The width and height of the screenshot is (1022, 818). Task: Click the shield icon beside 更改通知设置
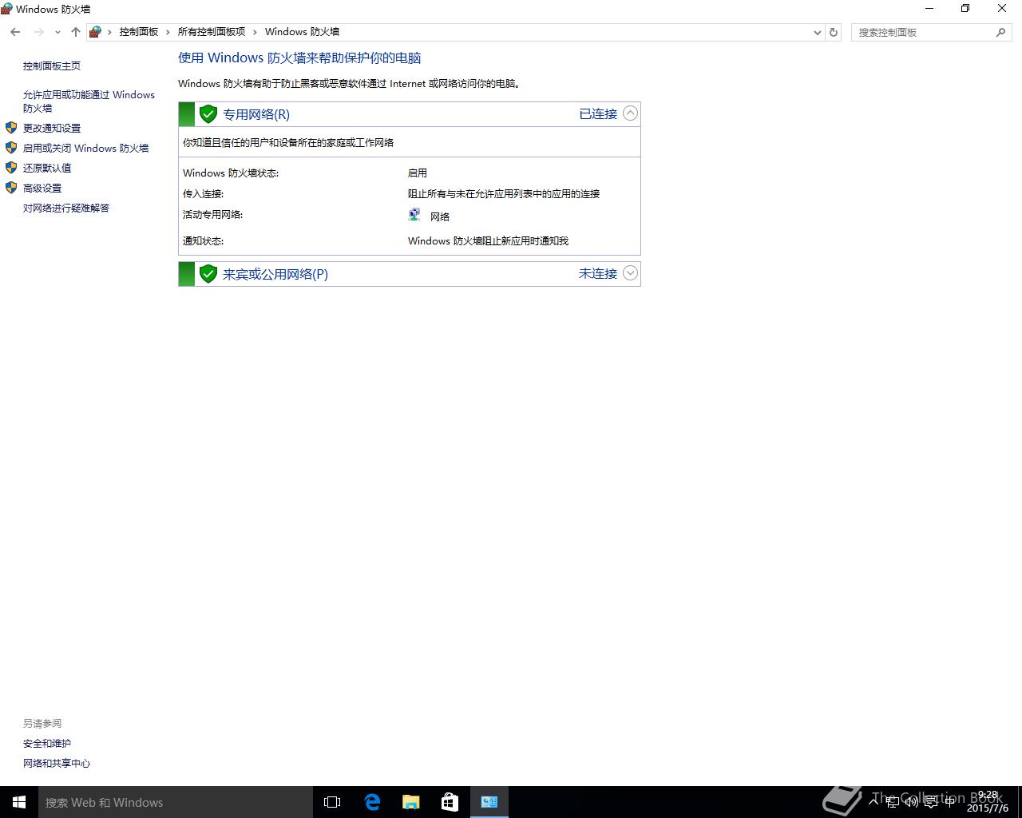pos(11,128)
